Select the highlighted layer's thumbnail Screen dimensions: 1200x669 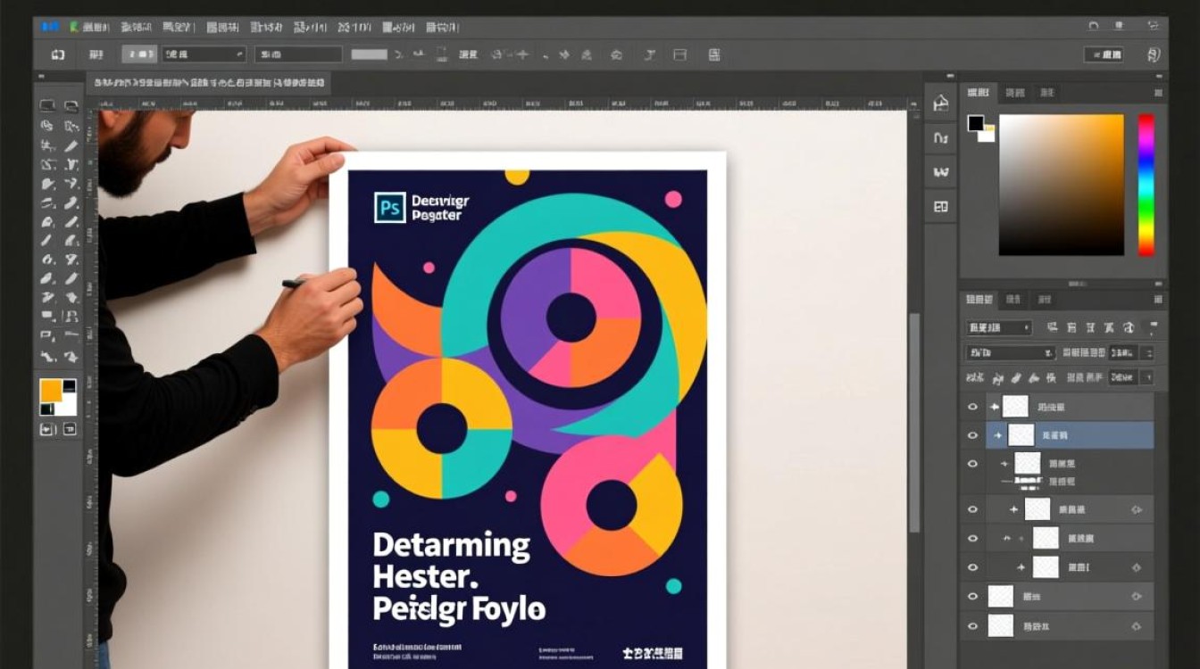pyautogui.click(x=1021, y=435)
